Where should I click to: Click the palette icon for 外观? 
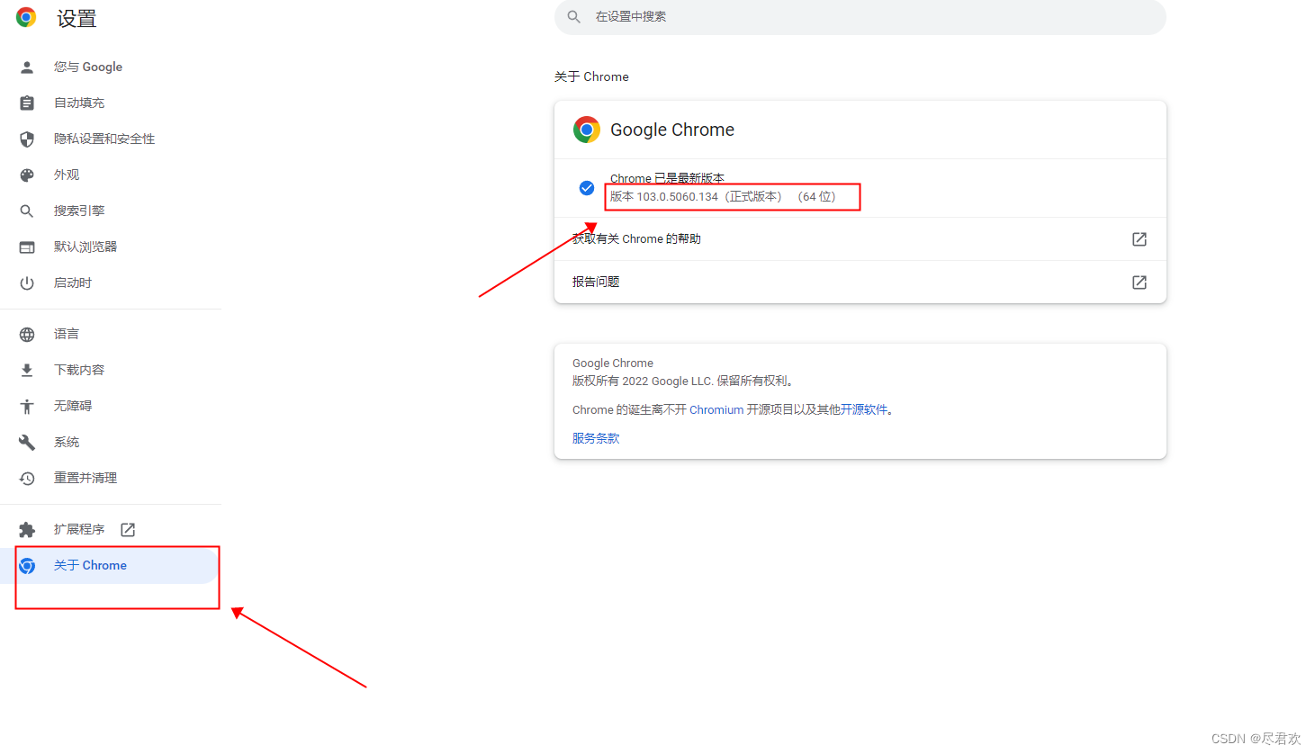27,175
